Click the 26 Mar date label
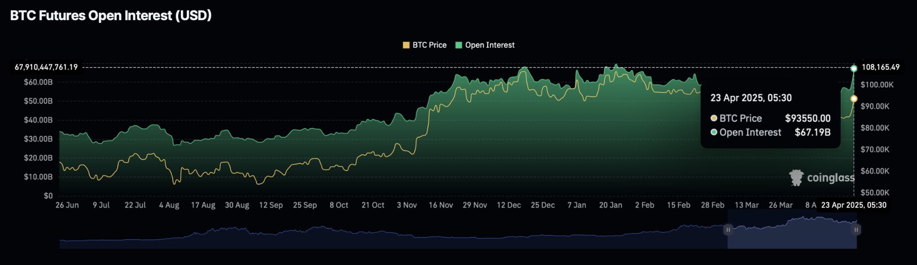917x265 pixels. 781,205
